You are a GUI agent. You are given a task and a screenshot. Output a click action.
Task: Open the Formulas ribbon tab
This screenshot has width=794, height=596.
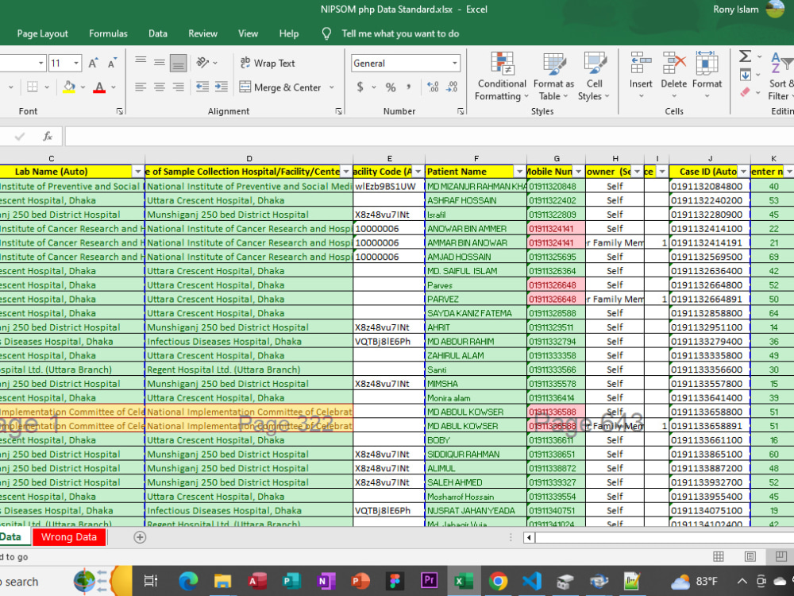pyautogui.click(x=108, y=33)
